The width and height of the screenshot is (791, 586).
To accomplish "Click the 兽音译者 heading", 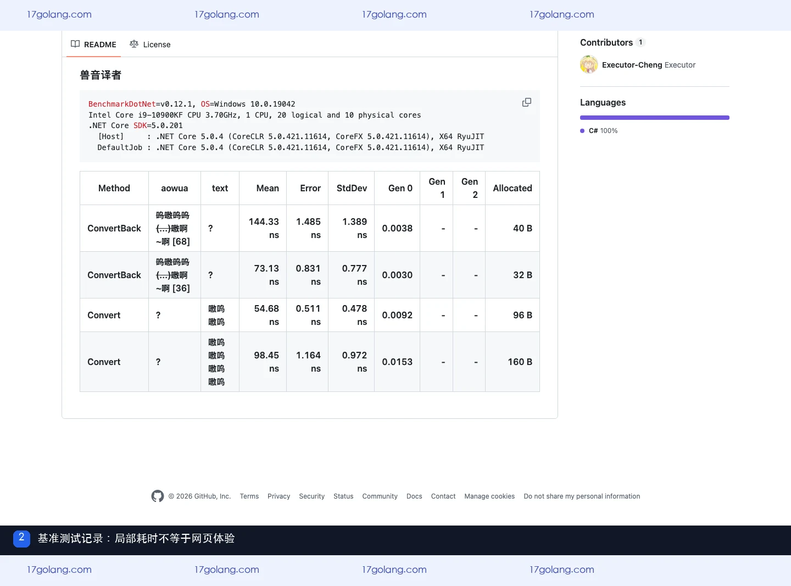I will point(101,75).
